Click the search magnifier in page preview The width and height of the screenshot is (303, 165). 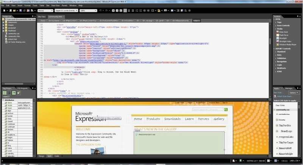[226, 109]
